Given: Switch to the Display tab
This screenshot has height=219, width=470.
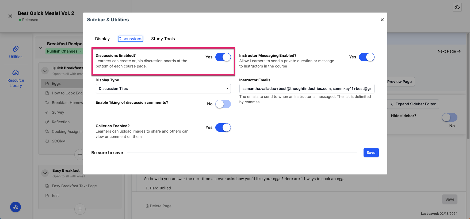Looking at the screenshot, I should [x=102, y=39].
